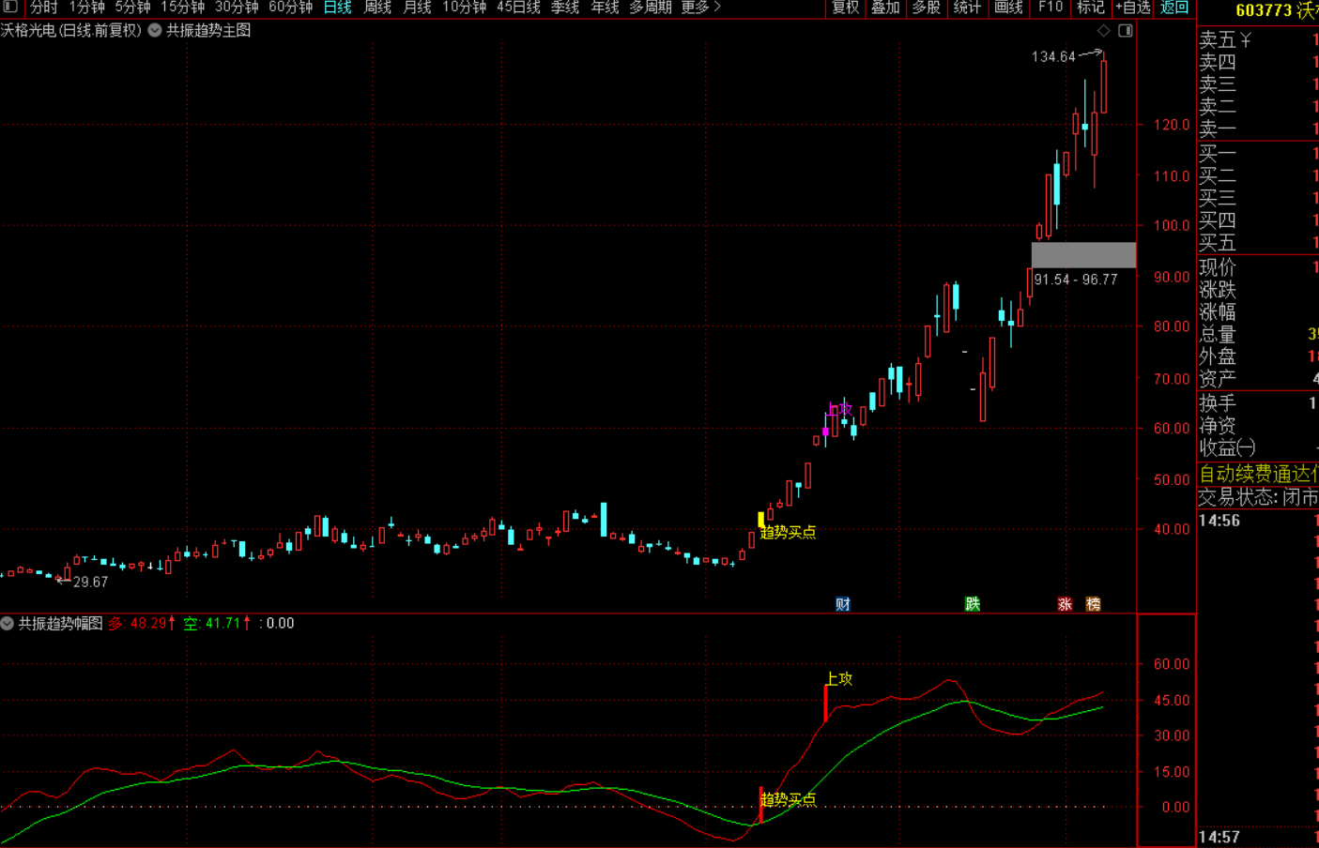Click the diamond icon at chart top-right
This screenshot has width=1319, height=848.
pyautogui.click(x=1104, y=31)
